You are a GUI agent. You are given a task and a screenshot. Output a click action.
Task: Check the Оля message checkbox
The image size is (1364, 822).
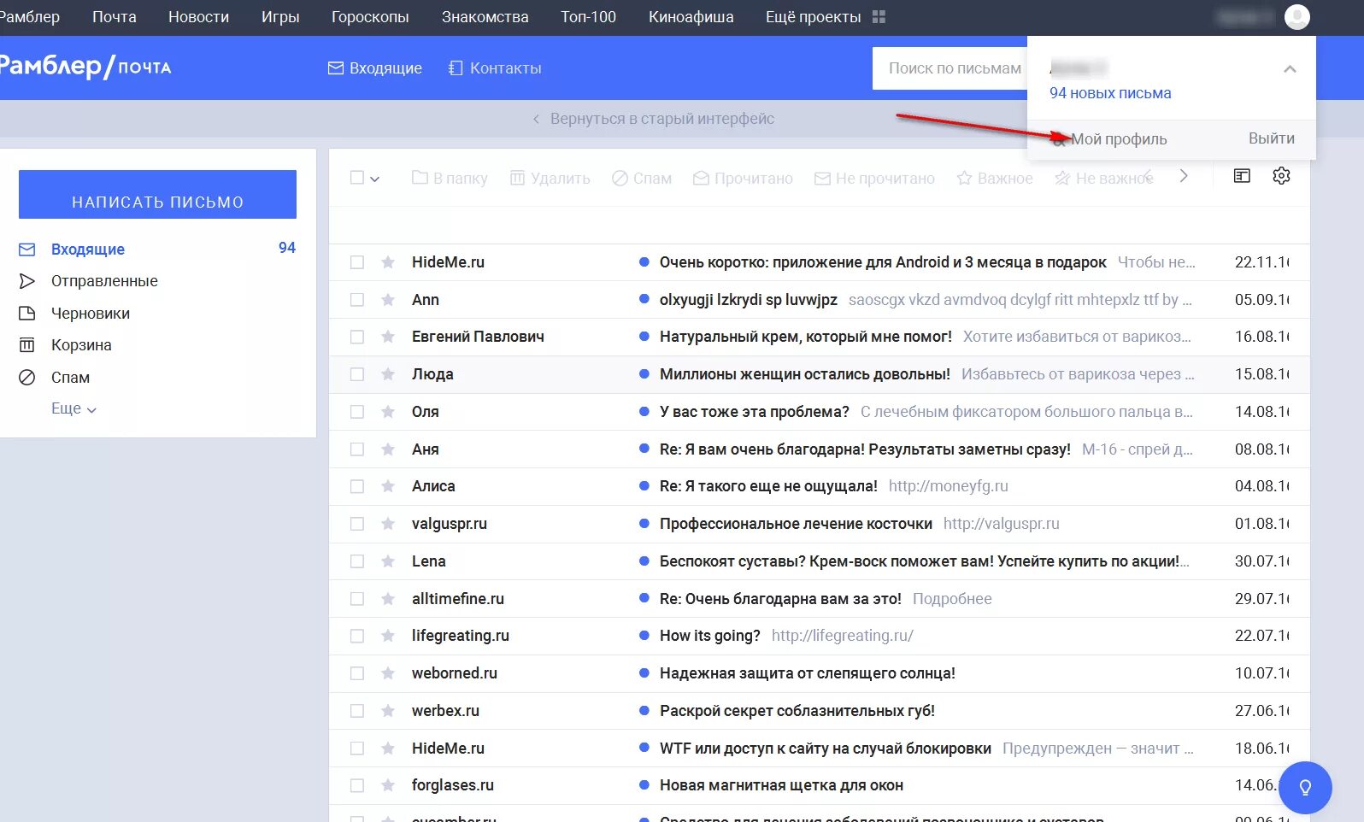point(357,412)
